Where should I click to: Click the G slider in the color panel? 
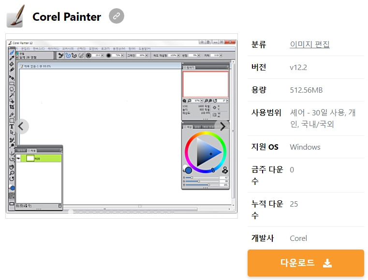click(x=202, y=181)
